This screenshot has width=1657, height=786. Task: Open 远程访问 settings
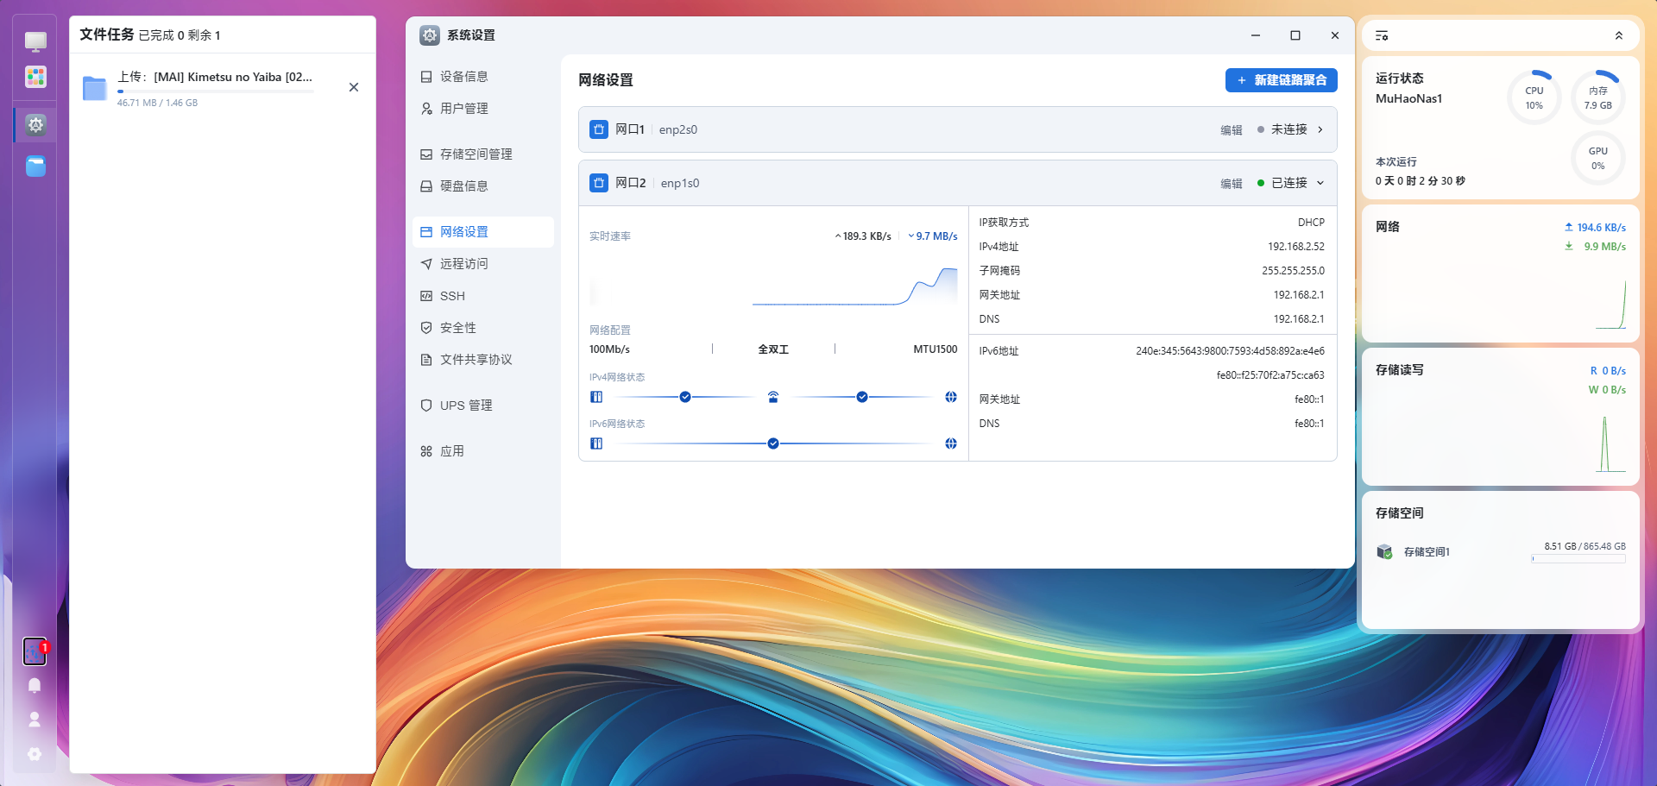[x=483, y=264]
